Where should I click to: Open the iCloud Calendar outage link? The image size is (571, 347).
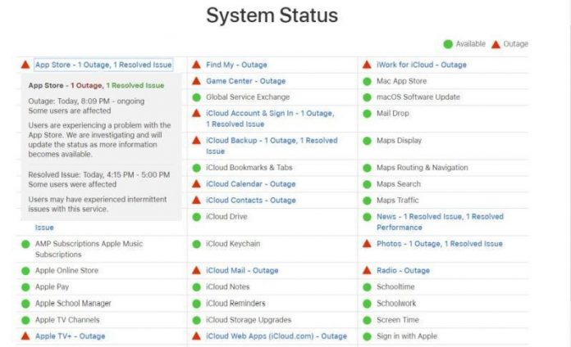click(x=250, y=184)
